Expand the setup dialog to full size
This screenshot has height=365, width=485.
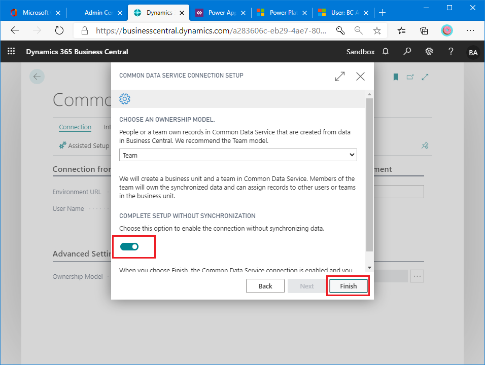[340, 77]
